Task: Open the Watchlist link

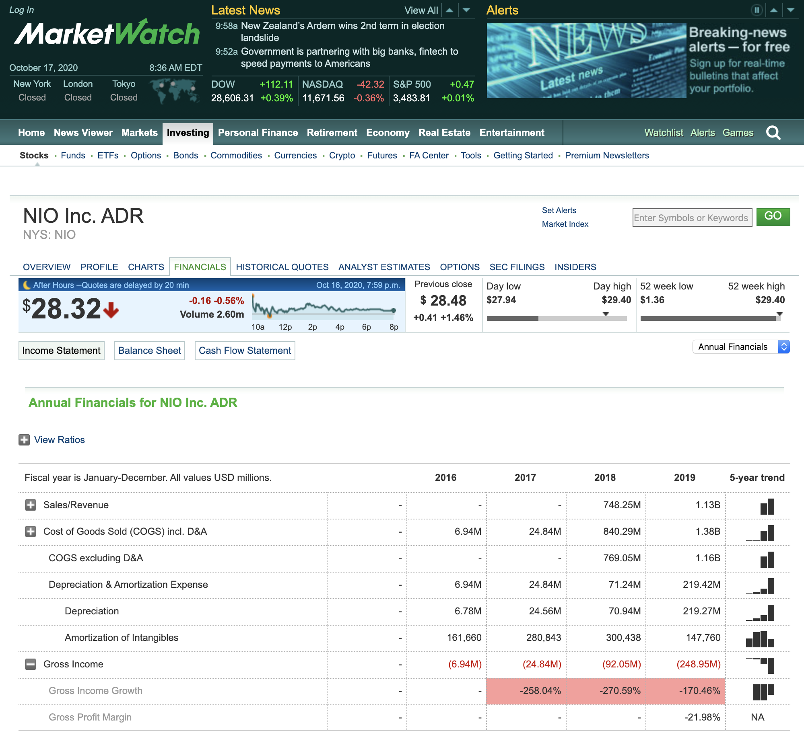Action: click(x=664, y=133)
